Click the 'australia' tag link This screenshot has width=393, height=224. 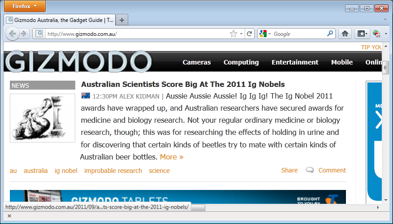click(35, 171)
